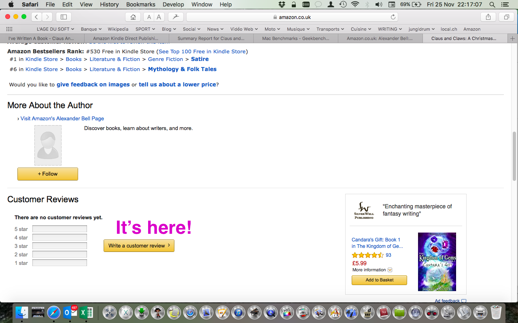Viewport: 518px width, 323px height.
Task: Open Mythology & Folk Tales link
Action: 182,69
